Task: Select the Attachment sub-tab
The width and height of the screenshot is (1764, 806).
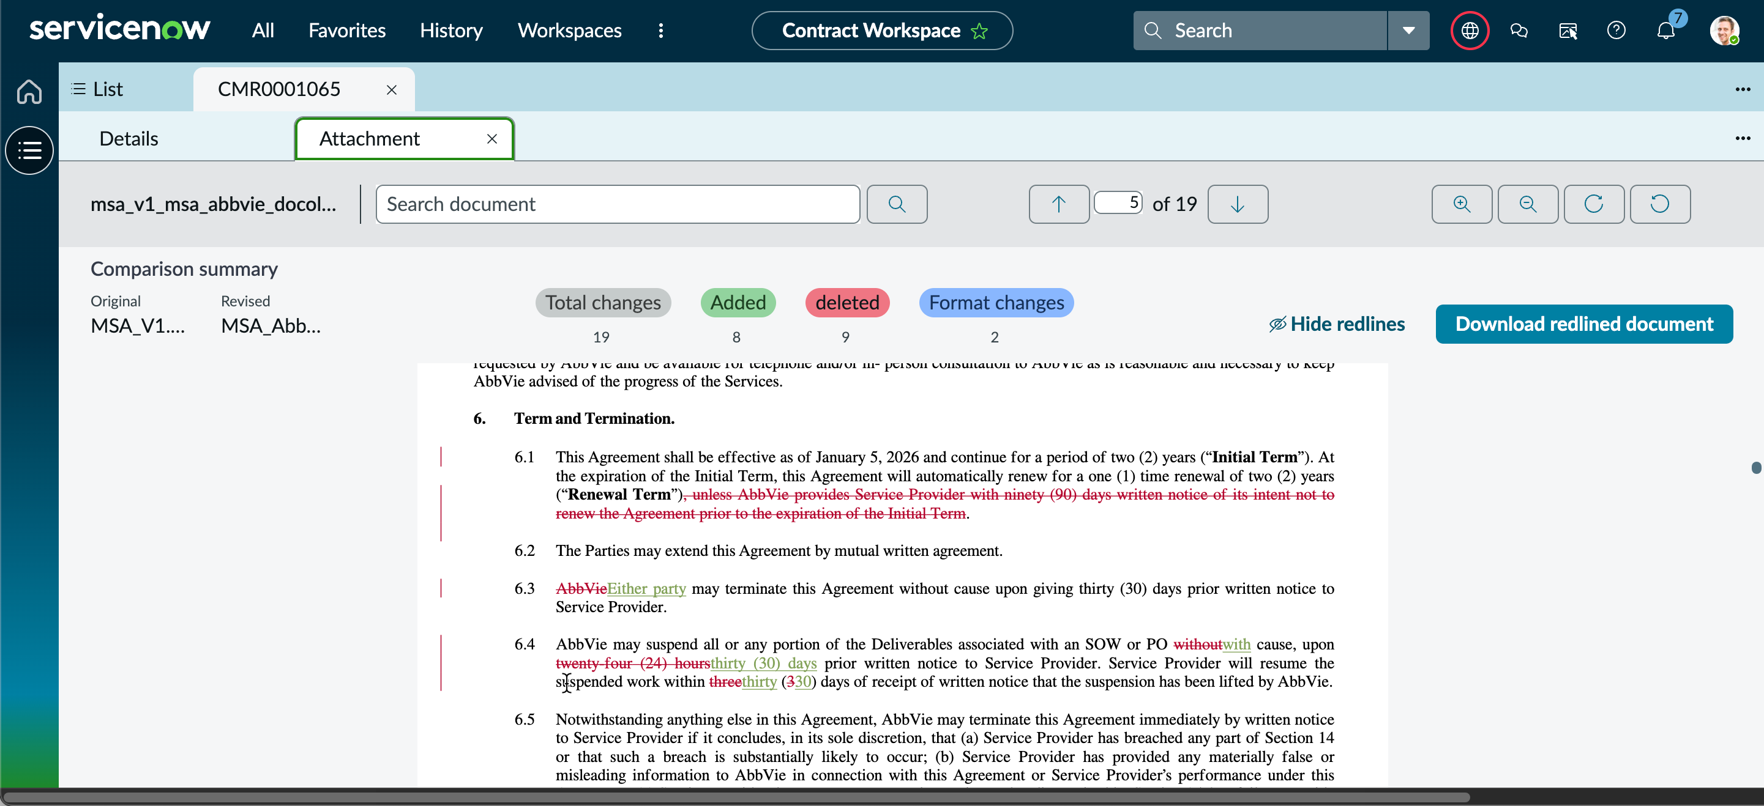Action: pos(369,139)
